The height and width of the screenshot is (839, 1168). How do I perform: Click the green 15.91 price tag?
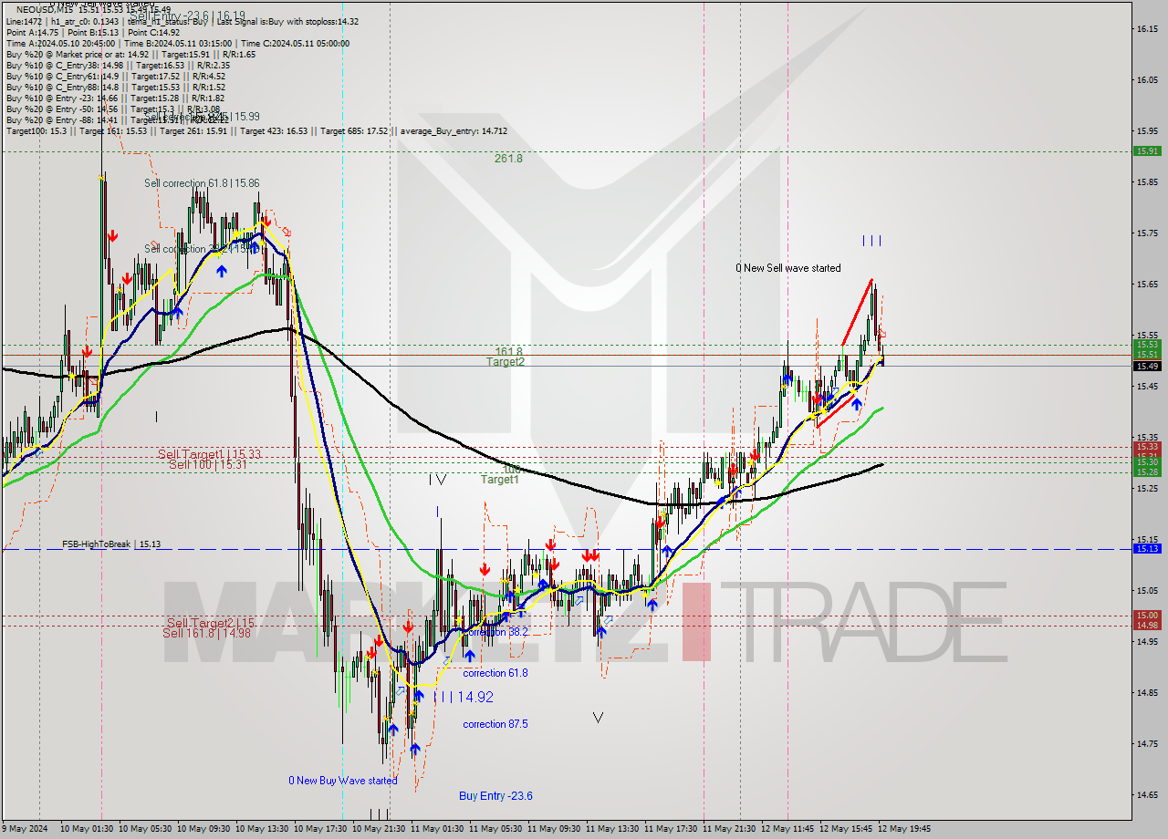point(1147,151)
